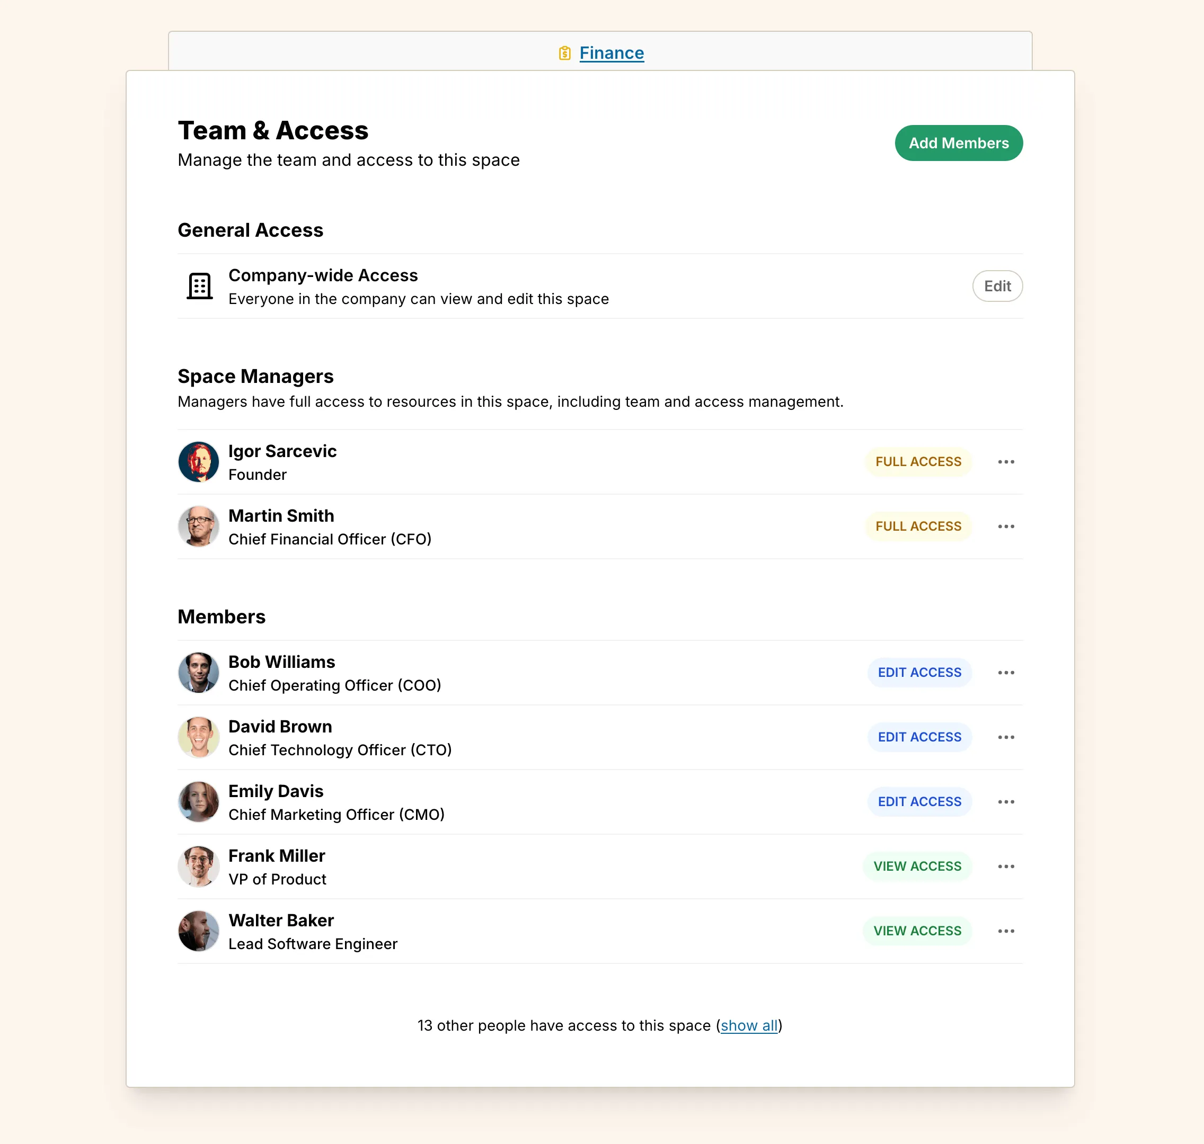
Task: Open Walter Baker's three-dot options menu
Action: click(1006, 931)
